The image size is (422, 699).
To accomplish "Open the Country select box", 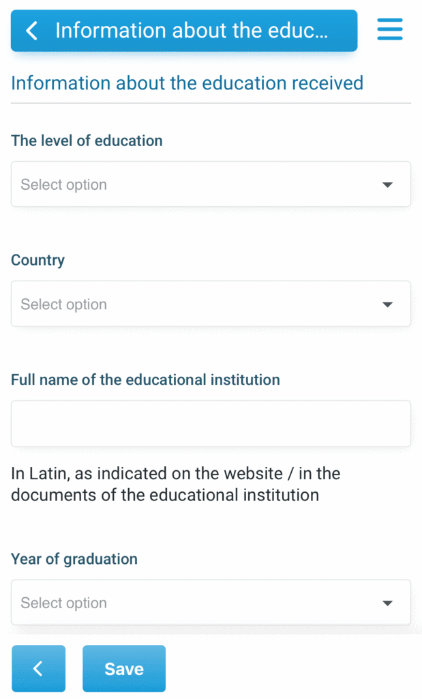I will pyautogui.click(x=211, y=304).
